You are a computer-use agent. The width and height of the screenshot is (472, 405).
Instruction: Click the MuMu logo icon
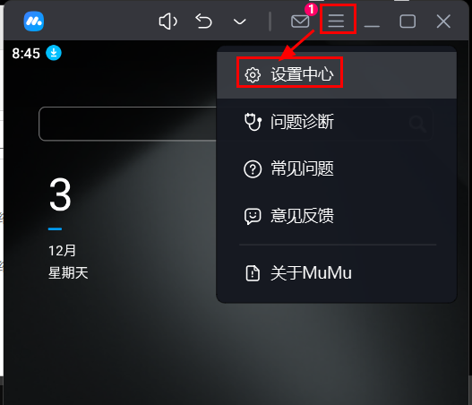[34, 22]
